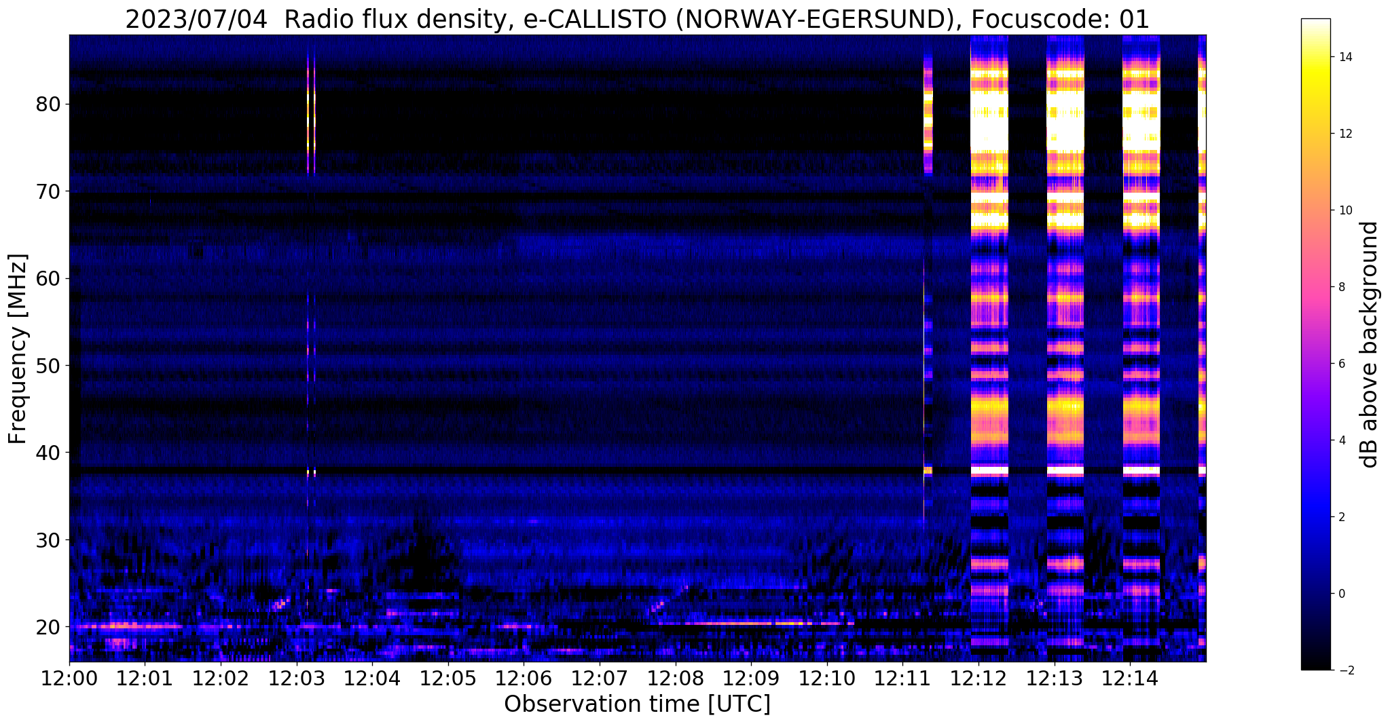Click the 'dB above background' colorbar label
1390x724 pixels.
[1370, 345]
